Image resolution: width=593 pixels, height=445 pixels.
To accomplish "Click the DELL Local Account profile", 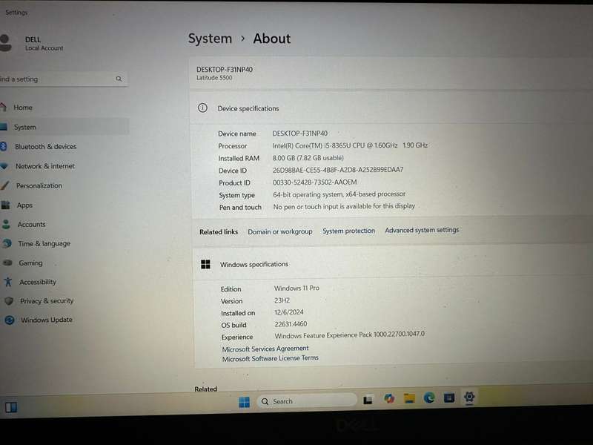I will (x=32, y=43).
